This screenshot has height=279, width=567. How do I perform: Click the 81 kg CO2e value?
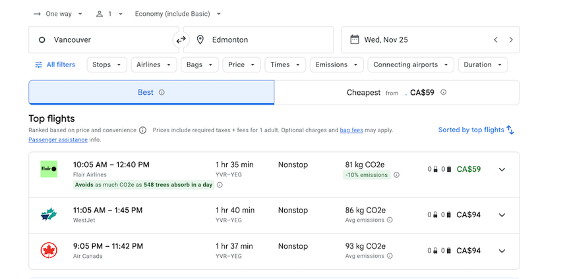[x=365, y=165]
